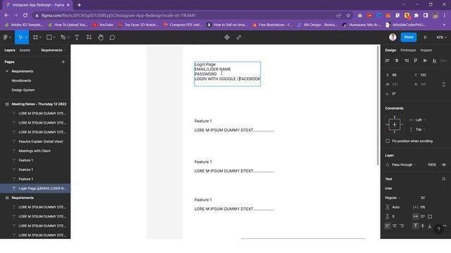Select the Rectangle shape tool
Viewport: 451px width, 253px height.
[49, 37]
